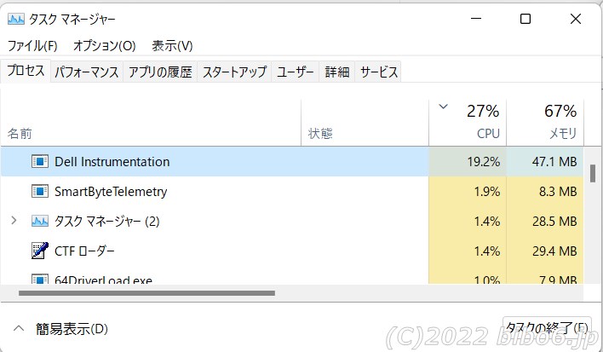
Task: Select the タスク マネージャー (2) process name
Action: click(x=107, y=222)
